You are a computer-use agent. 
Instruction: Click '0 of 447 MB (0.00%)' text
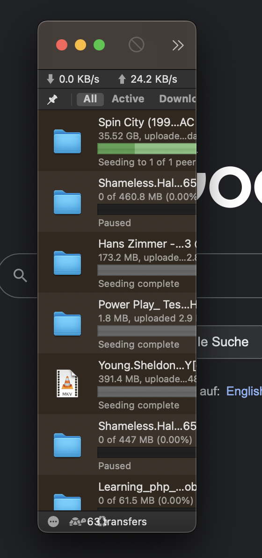pos(146,439)
